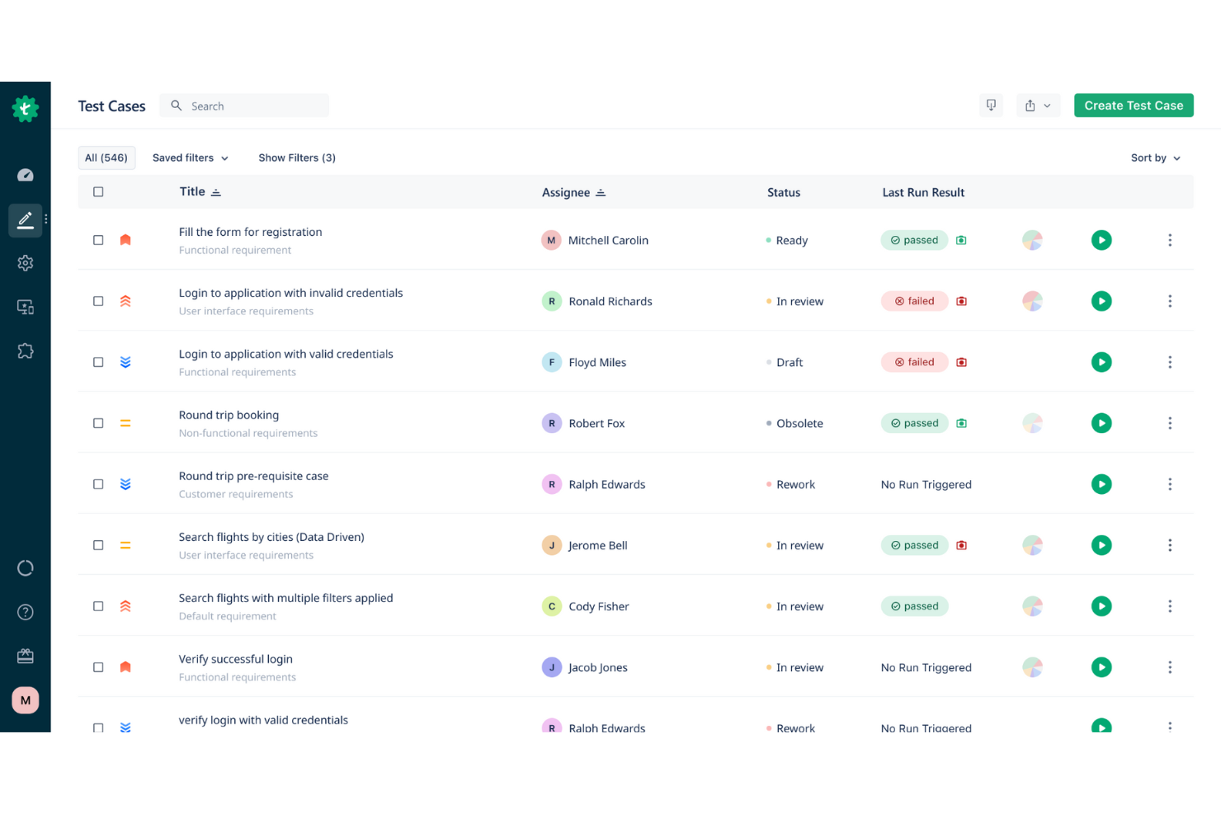1221x814 pixels.
Task: Check the select-all checkbox in table header
Action: point(98,191)
